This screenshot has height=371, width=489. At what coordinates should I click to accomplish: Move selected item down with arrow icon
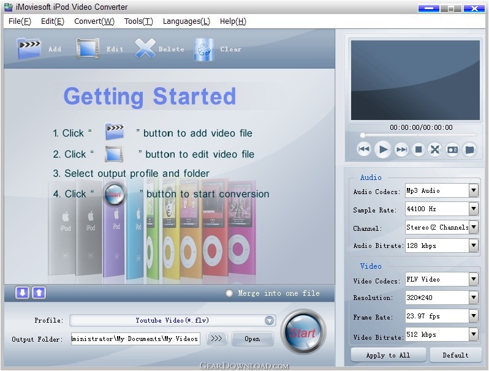[22, 293]
